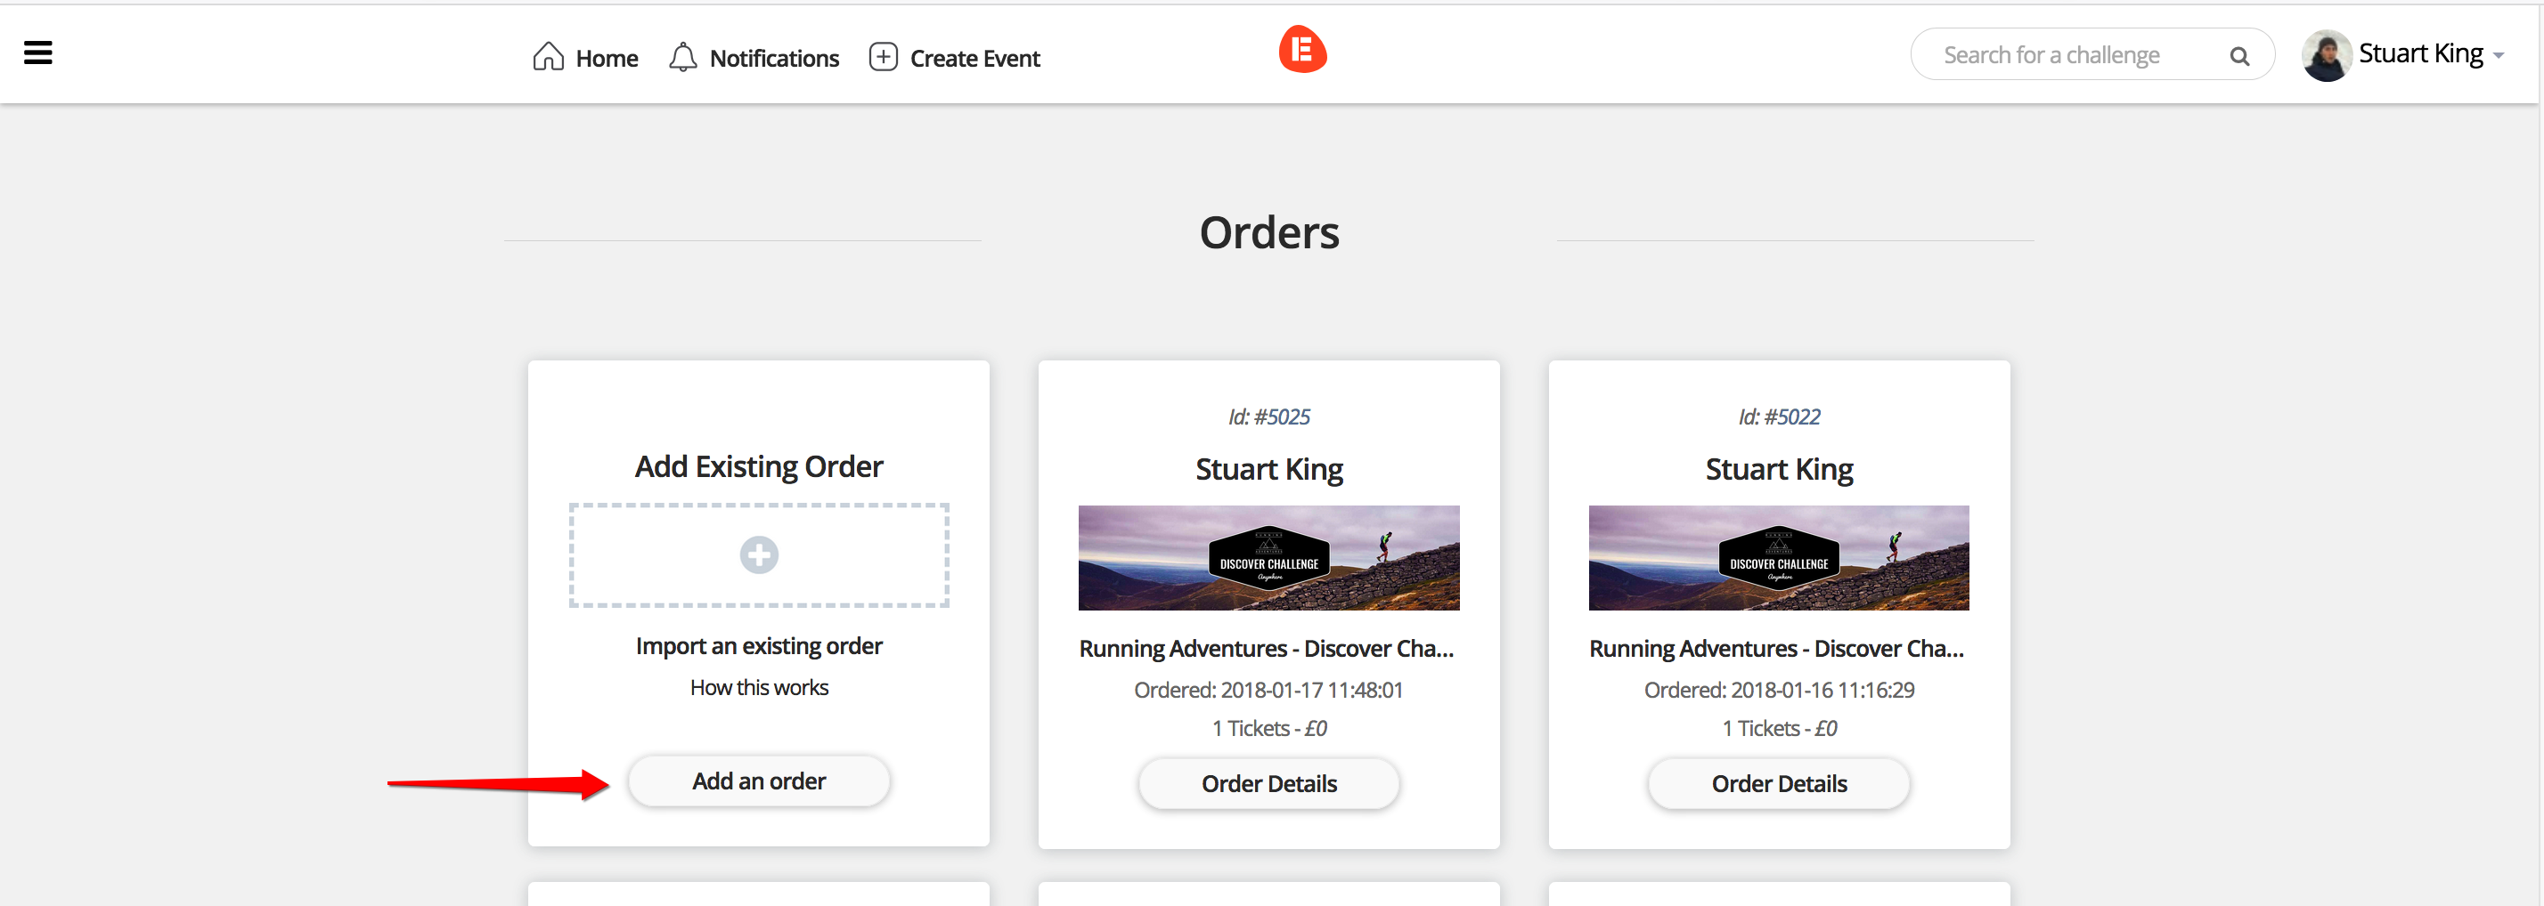Expand the Stuart King user dropdown arrow

2499,56
